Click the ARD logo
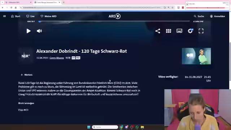This screenshot has height=130, width=231. point(114,16)
